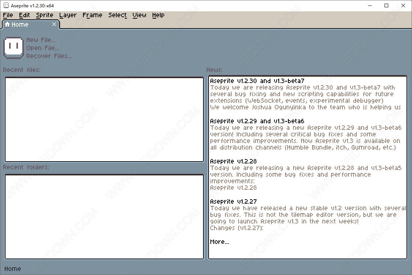Maximize the Aseprite window
The width and height of the screenshot is (412, 275).
pos(386,5)
